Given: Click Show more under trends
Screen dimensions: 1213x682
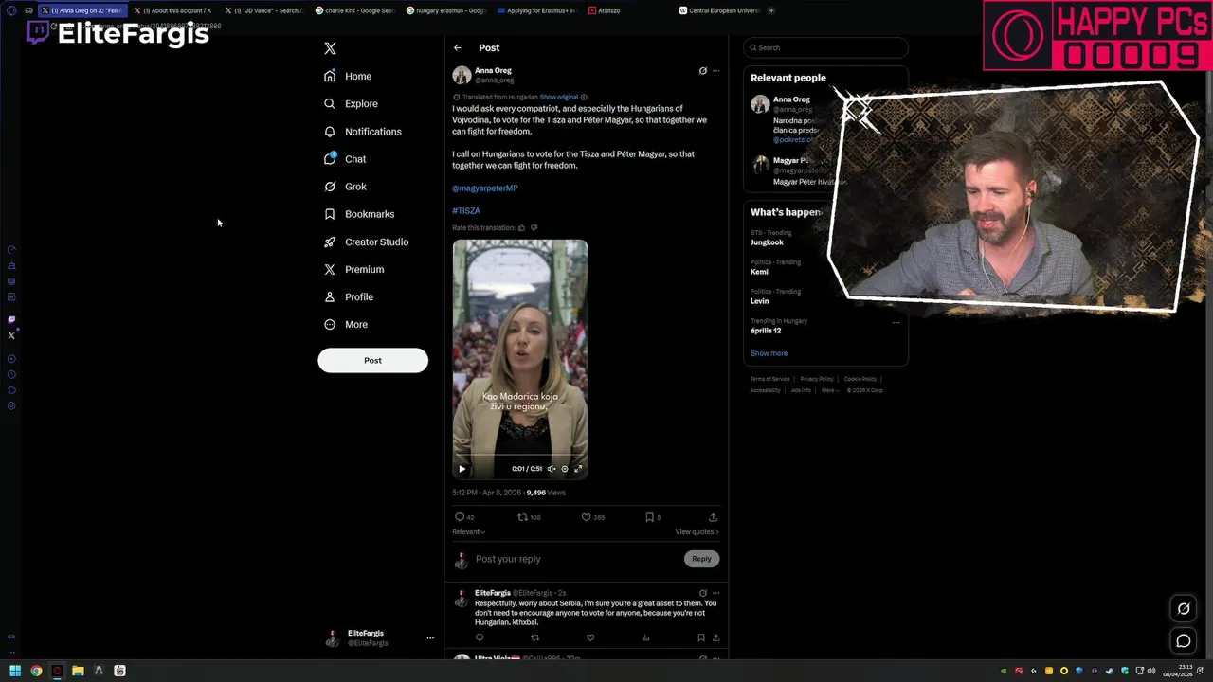Looking at the screenshot, I should (769, 353).
